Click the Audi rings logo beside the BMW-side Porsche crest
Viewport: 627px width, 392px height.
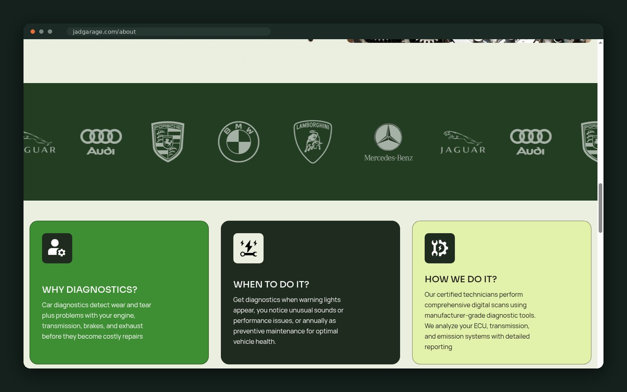coord(101,142)
